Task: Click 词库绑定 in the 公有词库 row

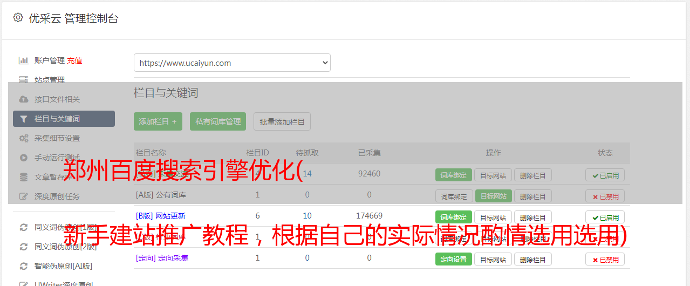Action: tap(454, 196)
